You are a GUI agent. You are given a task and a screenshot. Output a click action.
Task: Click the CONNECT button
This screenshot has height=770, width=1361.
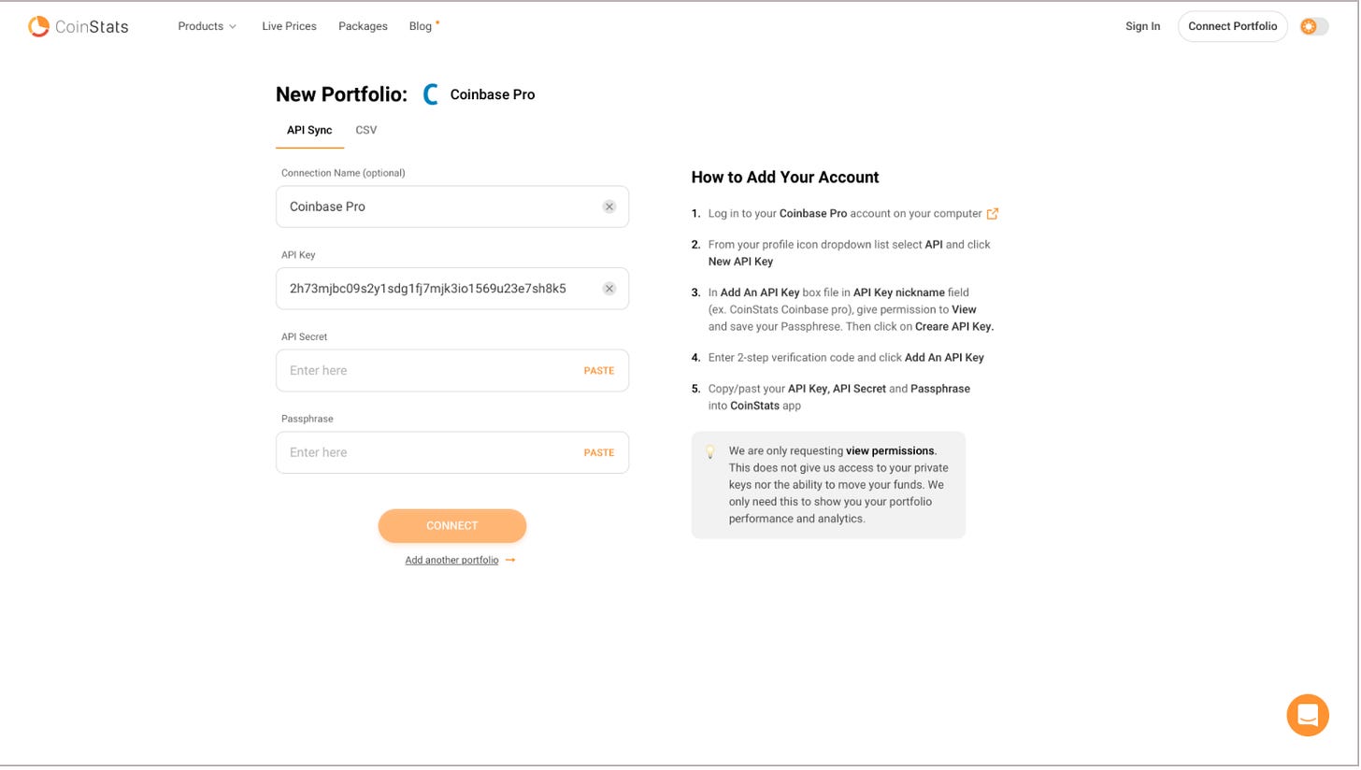[452, 526]
